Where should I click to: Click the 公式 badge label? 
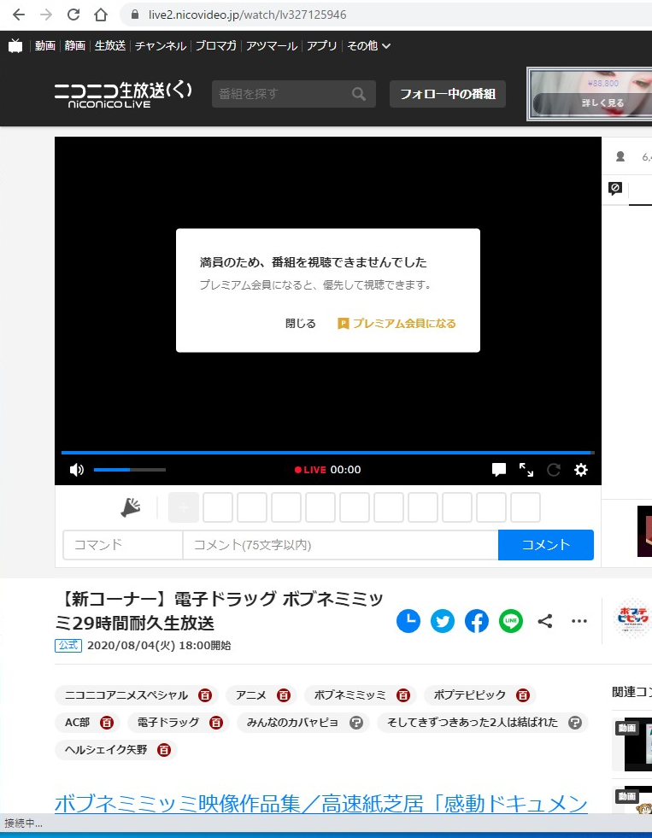pos(68,645)
